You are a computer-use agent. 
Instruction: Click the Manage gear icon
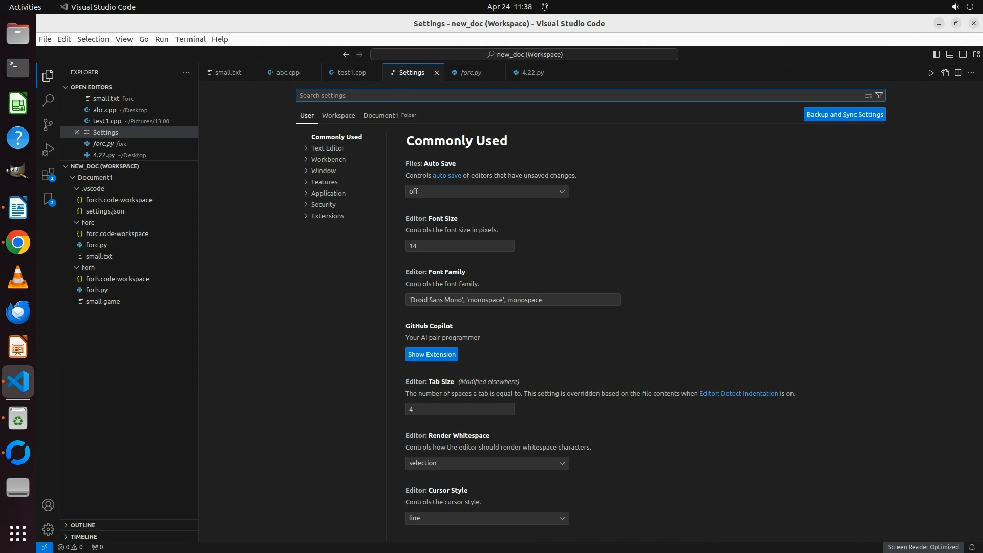point(48,529)
